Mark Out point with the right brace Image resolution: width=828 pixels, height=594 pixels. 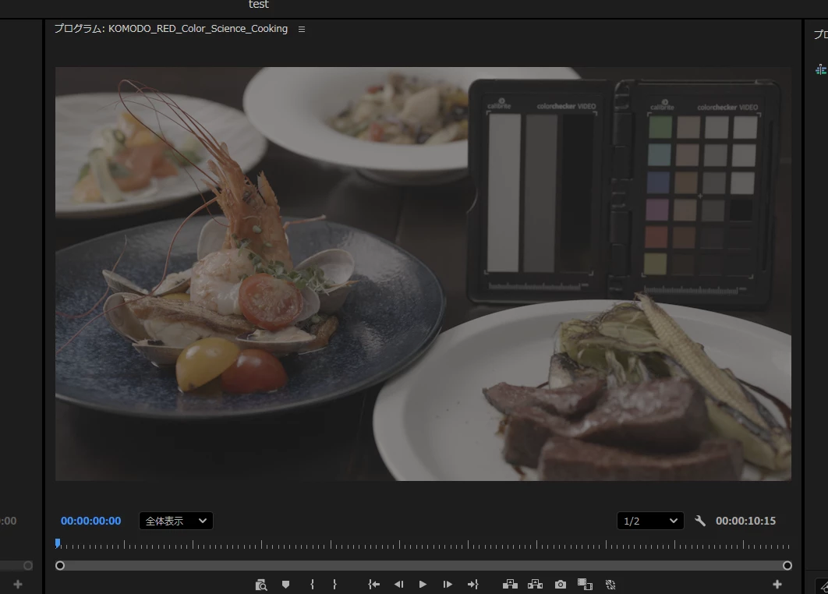[334, 584]
